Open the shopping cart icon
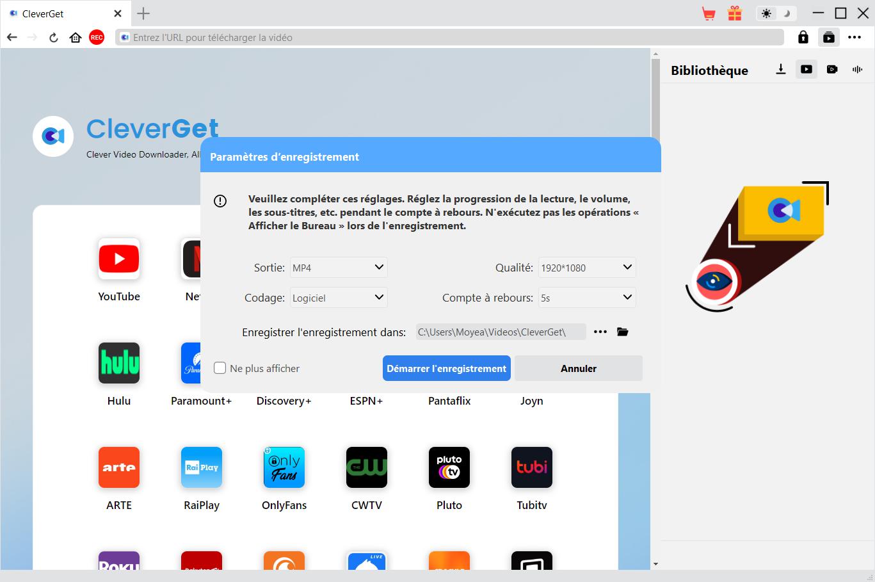Viewport: 875px width, 582px height. point(709,13)
